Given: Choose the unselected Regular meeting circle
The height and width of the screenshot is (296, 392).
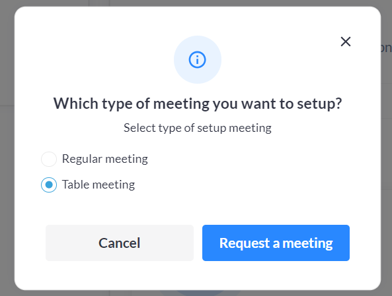Looking at the screenshot, I should tap(49, 159).
